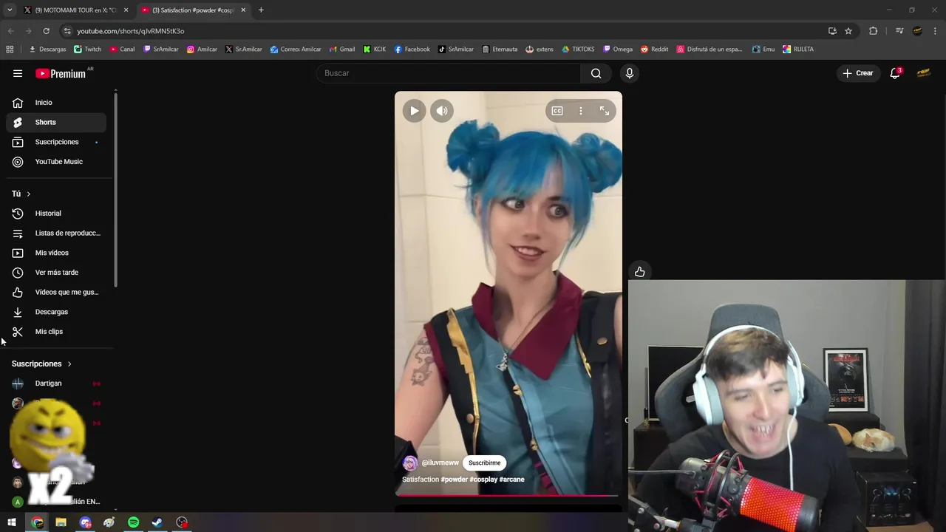Open the Chrome apps grid shortcut
Viewport: 946px width, 532px height.
[x=10, y=50]
